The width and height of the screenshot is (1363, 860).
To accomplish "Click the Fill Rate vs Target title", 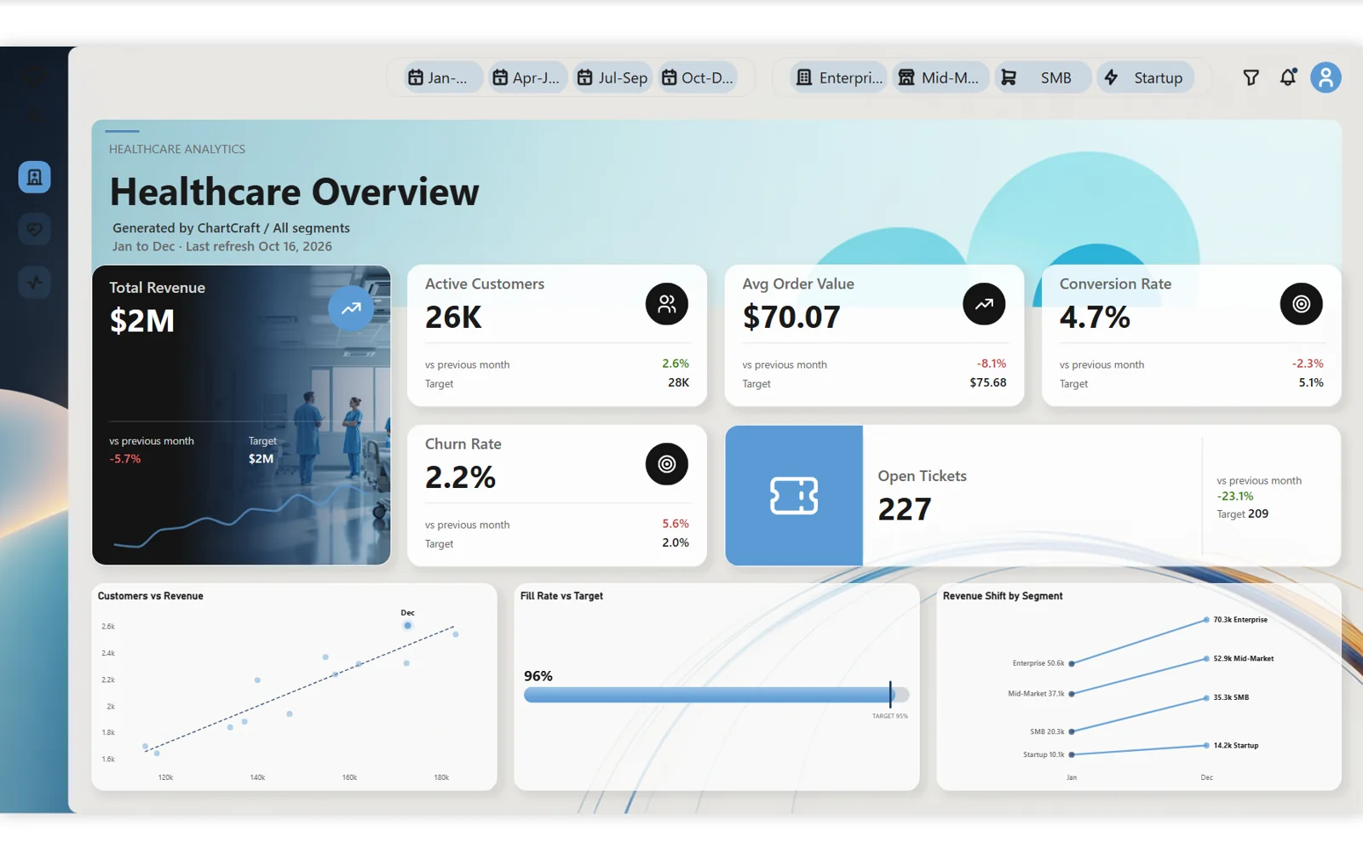I will [561, 596].
